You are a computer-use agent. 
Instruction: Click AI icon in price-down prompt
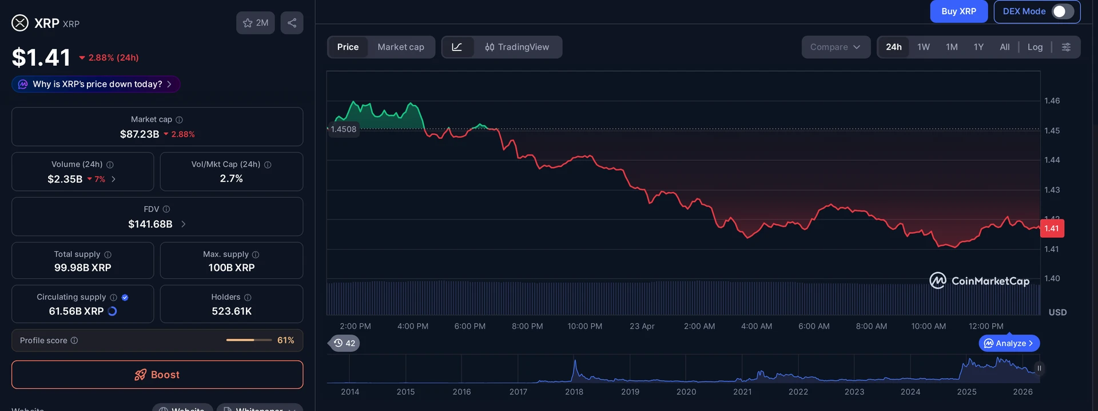point(23,84)
